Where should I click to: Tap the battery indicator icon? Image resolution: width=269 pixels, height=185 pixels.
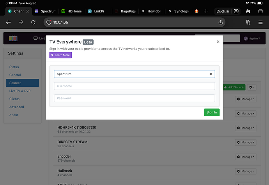tap(260, 3)
